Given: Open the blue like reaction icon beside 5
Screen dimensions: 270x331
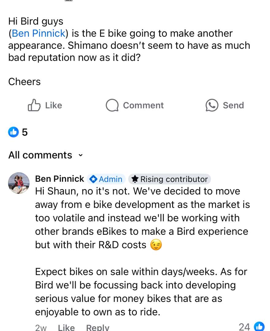Looking at the screenshot, I should 13,132.
